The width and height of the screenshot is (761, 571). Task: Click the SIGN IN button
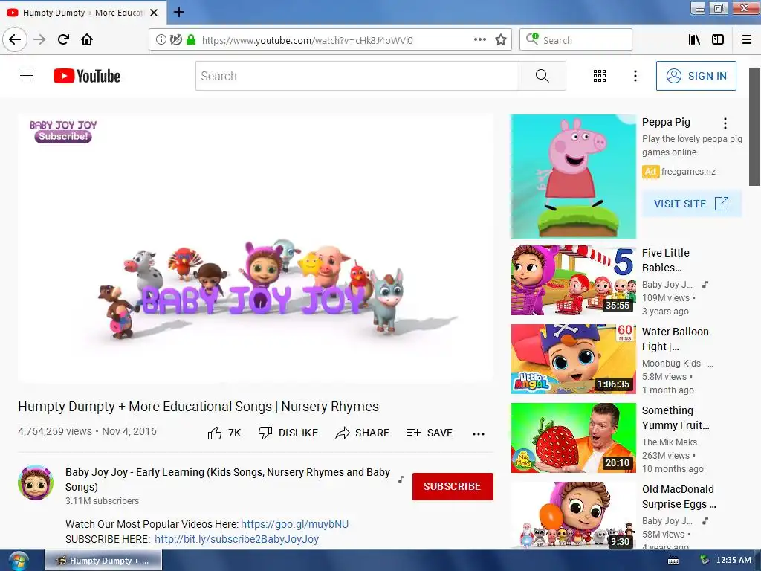pyautogui.click(x=696, y=76)
